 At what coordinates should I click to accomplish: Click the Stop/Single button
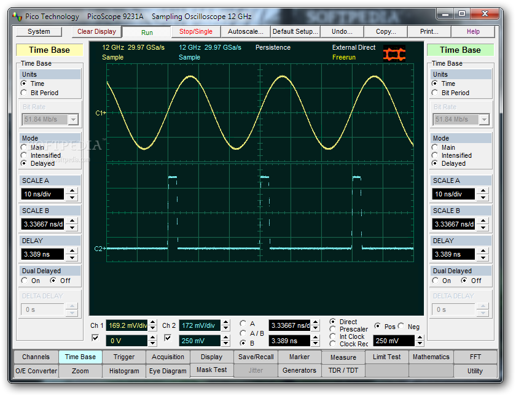(x=196, y=31)
